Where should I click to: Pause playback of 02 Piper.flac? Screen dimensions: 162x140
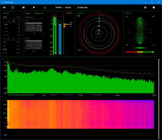point(23,7)
